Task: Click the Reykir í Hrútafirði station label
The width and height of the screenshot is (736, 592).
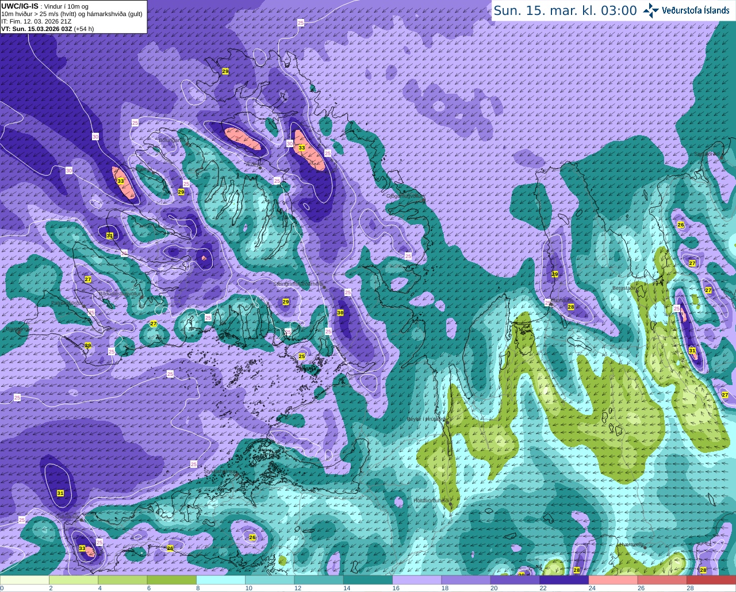Action: (x=425, y=419)
